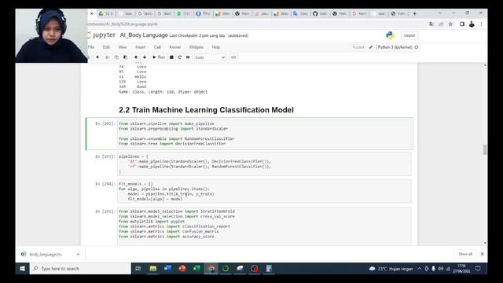Click into the pipelines code cell
503x283 pixels.
(264, 164)
